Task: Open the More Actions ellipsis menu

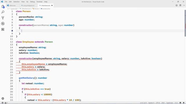Action: (184, 5)
